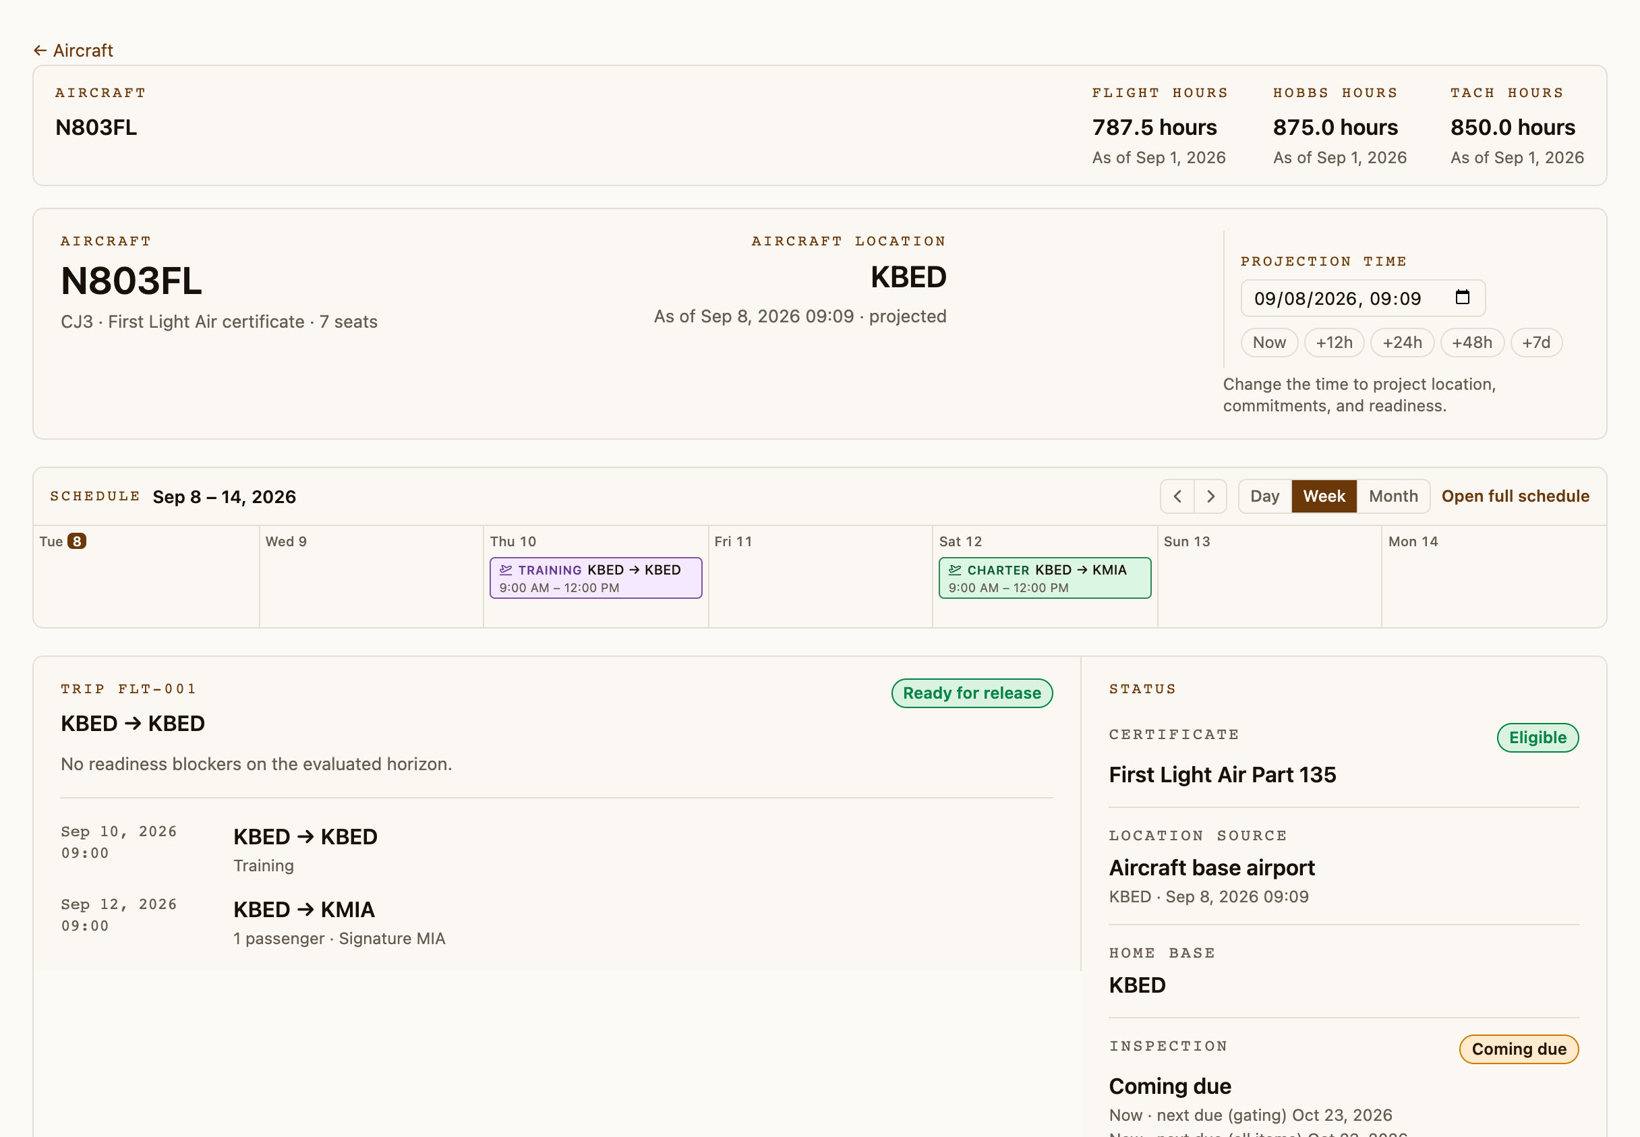This screenshot has height=1137, width=1640.
Task: Select Tue 8 day header
Action: (63, 542)
